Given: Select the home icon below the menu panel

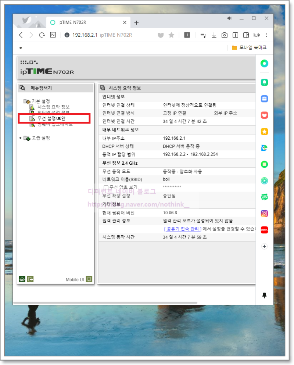Looking at the screenshot, I should [22, 279].
